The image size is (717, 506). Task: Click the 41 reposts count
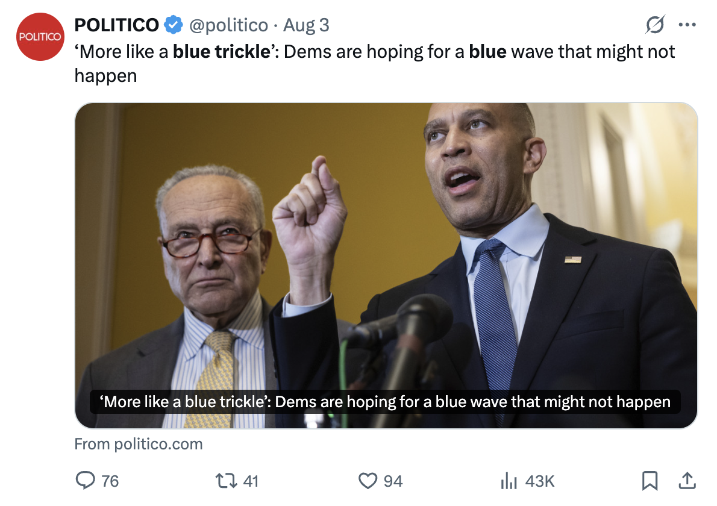pos(251,481)
